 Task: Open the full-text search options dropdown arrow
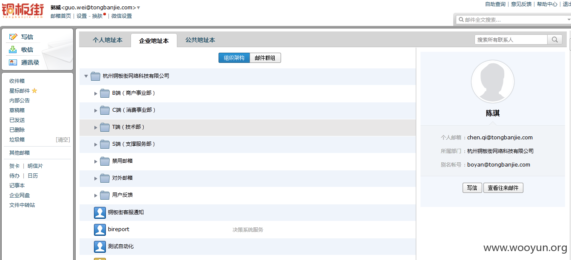568,20
